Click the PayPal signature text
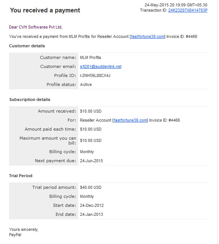 [x=15, y=235]
